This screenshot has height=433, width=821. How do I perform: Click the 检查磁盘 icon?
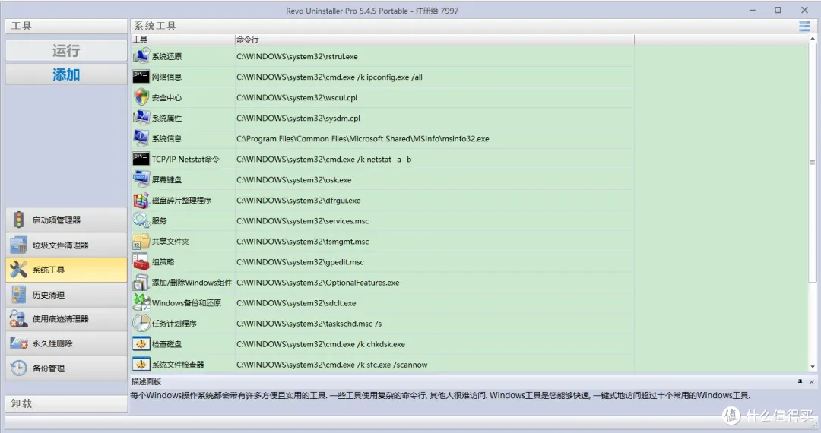coord(141,343)
